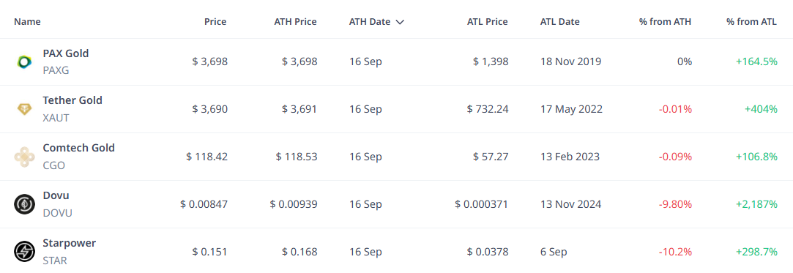
Task: Open the Comtech Gold name link
Action: [79, 148]
